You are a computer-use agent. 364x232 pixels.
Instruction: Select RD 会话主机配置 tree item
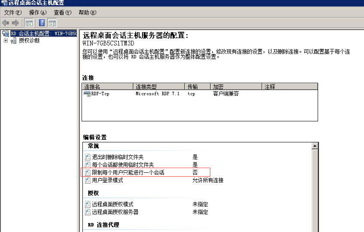click(44, 33)
